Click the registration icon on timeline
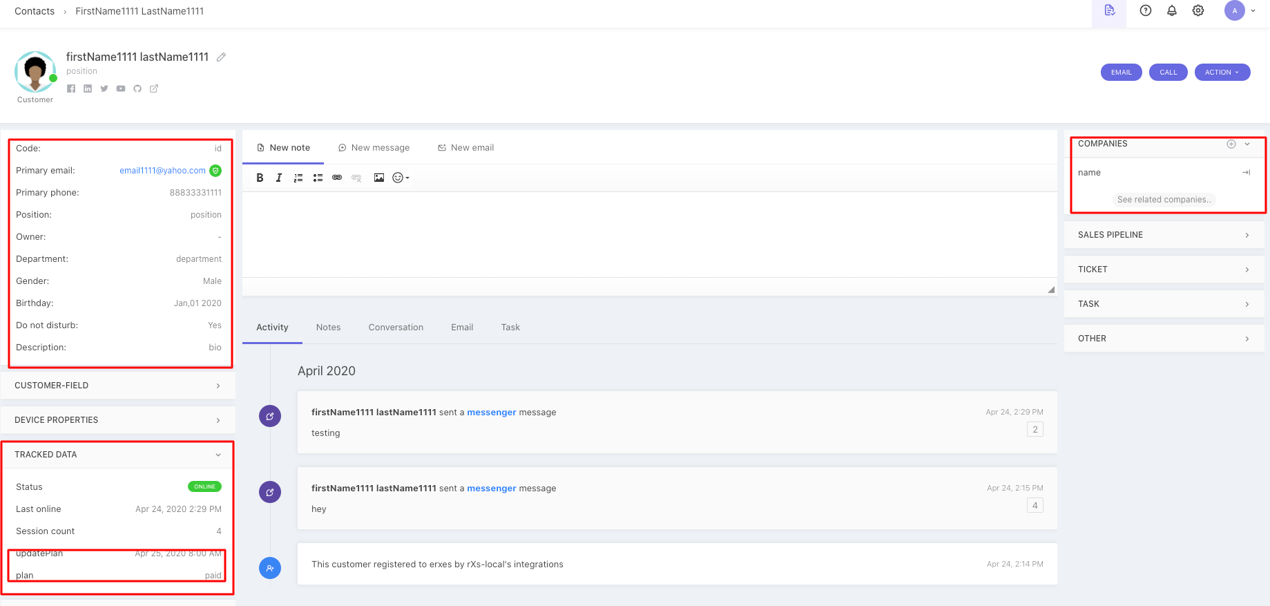Viewport: 1270px width, 606px height. [x=270, y=568]
